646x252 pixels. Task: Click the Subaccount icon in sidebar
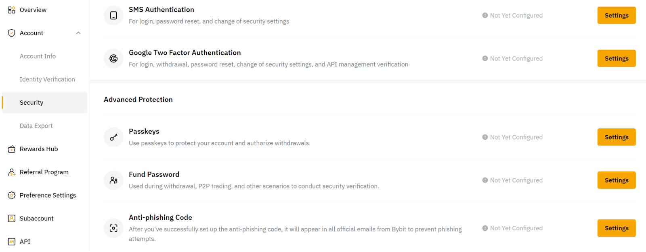click(11, 218)
